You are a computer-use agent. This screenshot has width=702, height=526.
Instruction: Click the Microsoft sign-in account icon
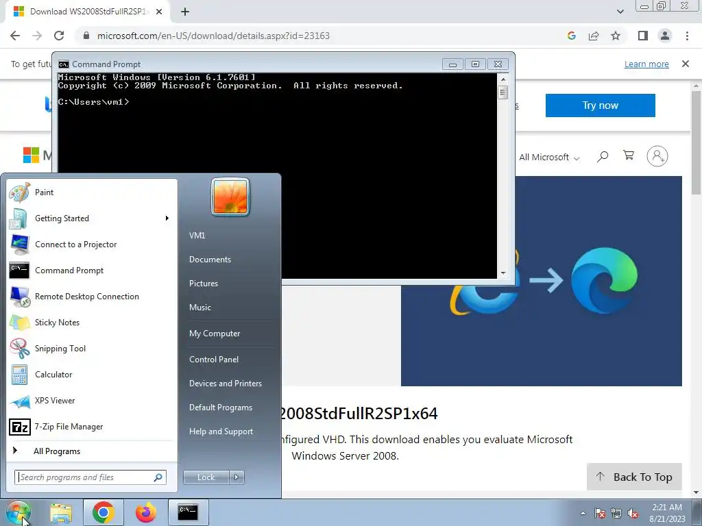click(x=657, y=156)
